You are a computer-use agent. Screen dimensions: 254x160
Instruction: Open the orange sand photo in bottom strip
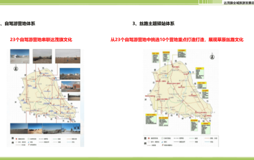[35, 128]
